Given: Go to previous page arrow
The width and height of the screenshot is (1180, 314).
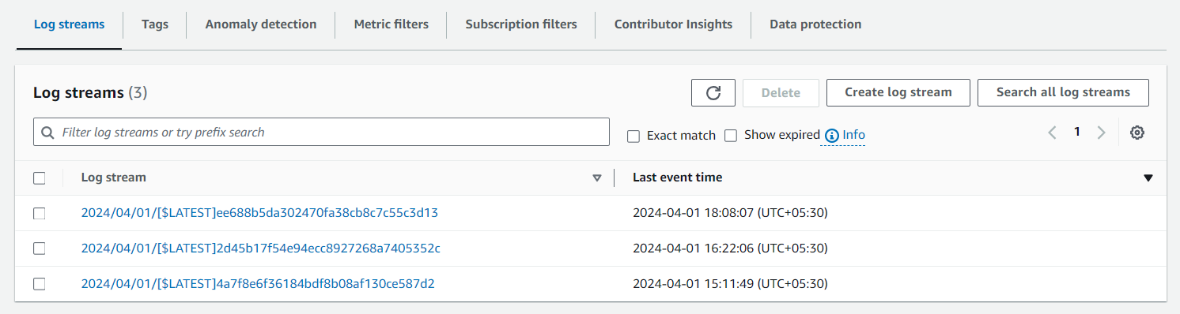Looking at the screenshot, I should click(x=1052, y=133).
